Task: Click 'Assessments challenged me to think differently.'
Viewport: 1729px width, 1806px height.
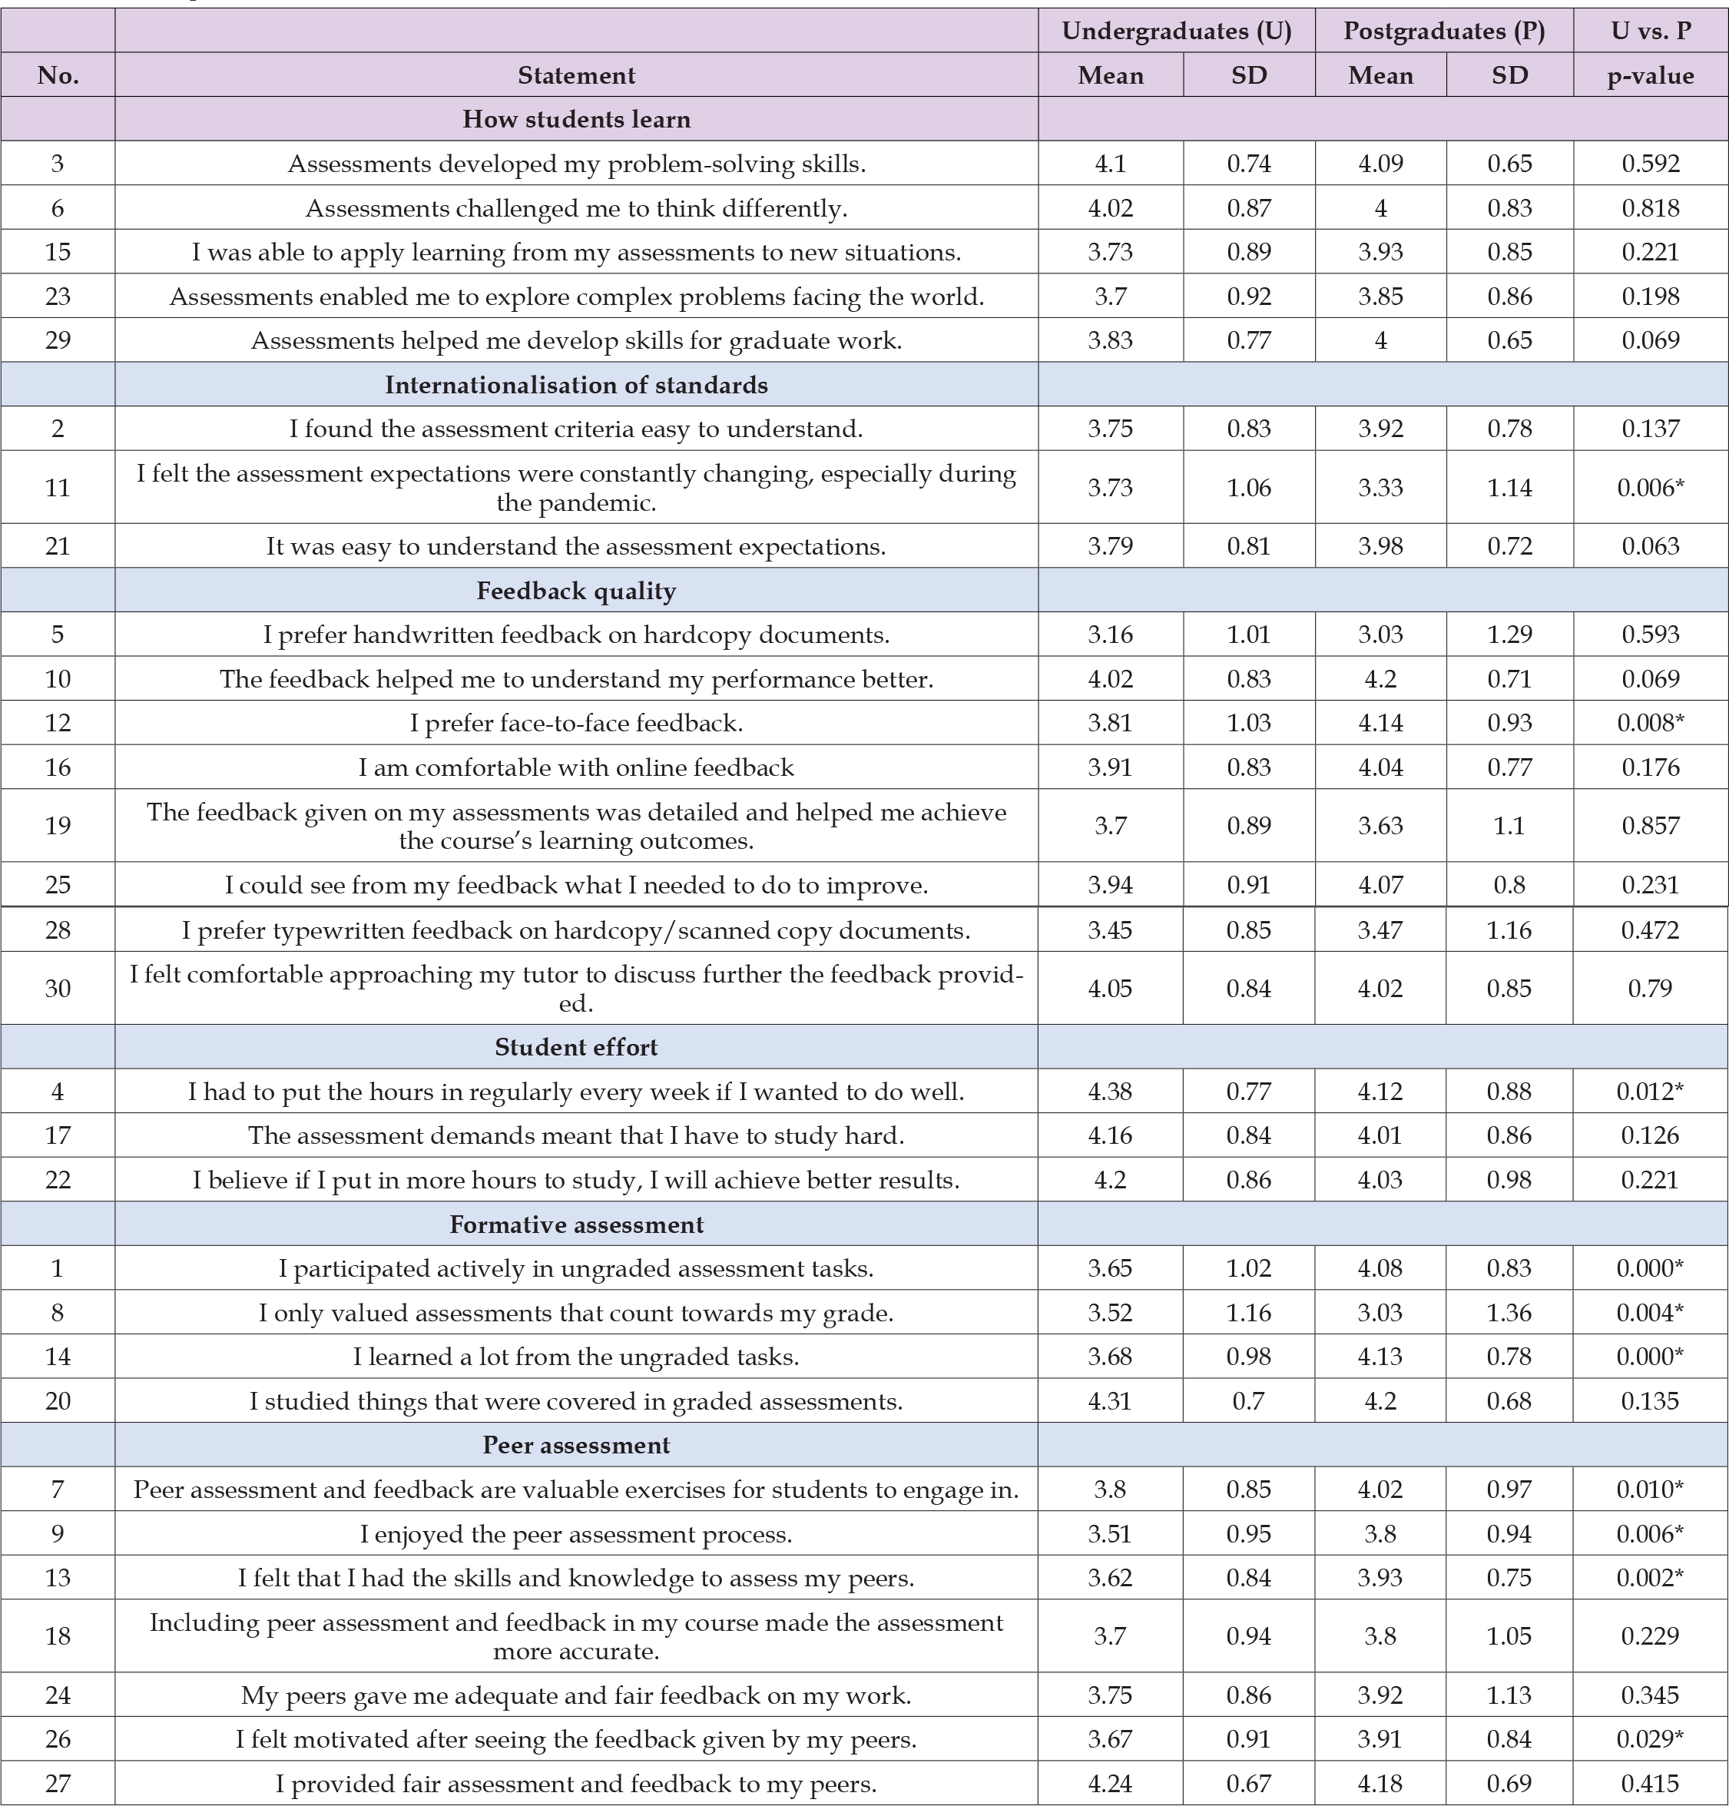Action: tap(576, 208)
